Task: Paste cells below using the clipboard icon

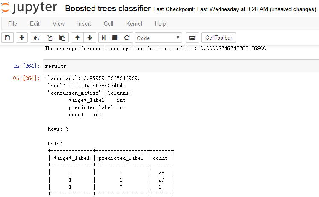Action: pyautogui.click(x=62, y=38)
